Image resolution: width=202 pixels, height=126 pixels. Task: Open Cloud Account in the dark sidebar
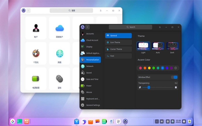pyautogui.click(x=90, y=40)
